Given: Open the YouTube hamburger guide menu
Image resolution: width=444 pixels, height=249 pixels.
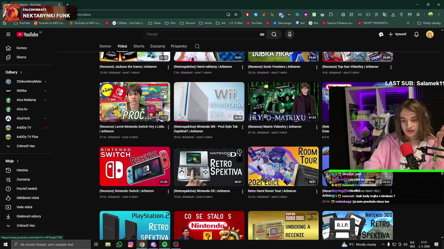Looking at the screenshot, I should (8, 34).
